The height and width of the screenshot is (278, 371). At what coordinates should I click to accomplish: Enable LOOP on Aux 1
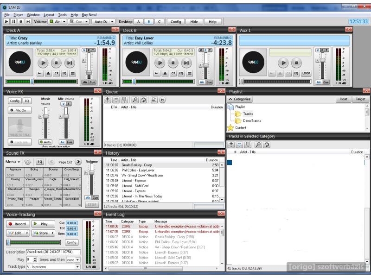pyautogui.click(x=306, y=73)
